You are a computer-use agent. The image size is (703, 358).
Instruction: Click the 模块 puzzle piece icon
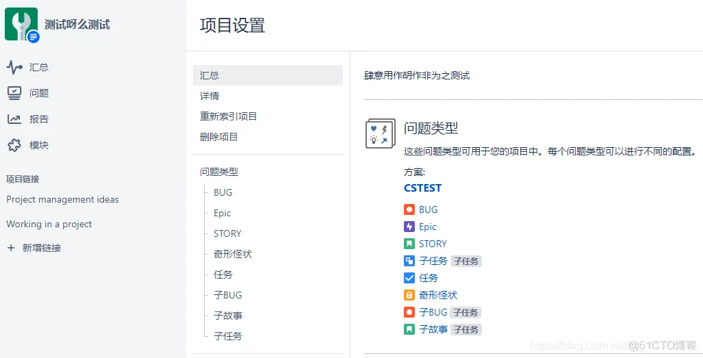point(14,145)
